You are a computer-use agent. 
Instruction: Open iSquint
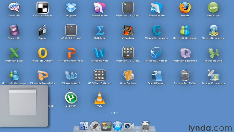pyautogui.click(x=42, y=30)
